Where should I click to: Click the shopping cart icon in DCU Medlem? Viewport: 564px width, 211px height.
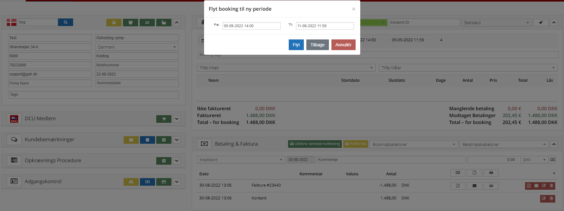(164, 119)
